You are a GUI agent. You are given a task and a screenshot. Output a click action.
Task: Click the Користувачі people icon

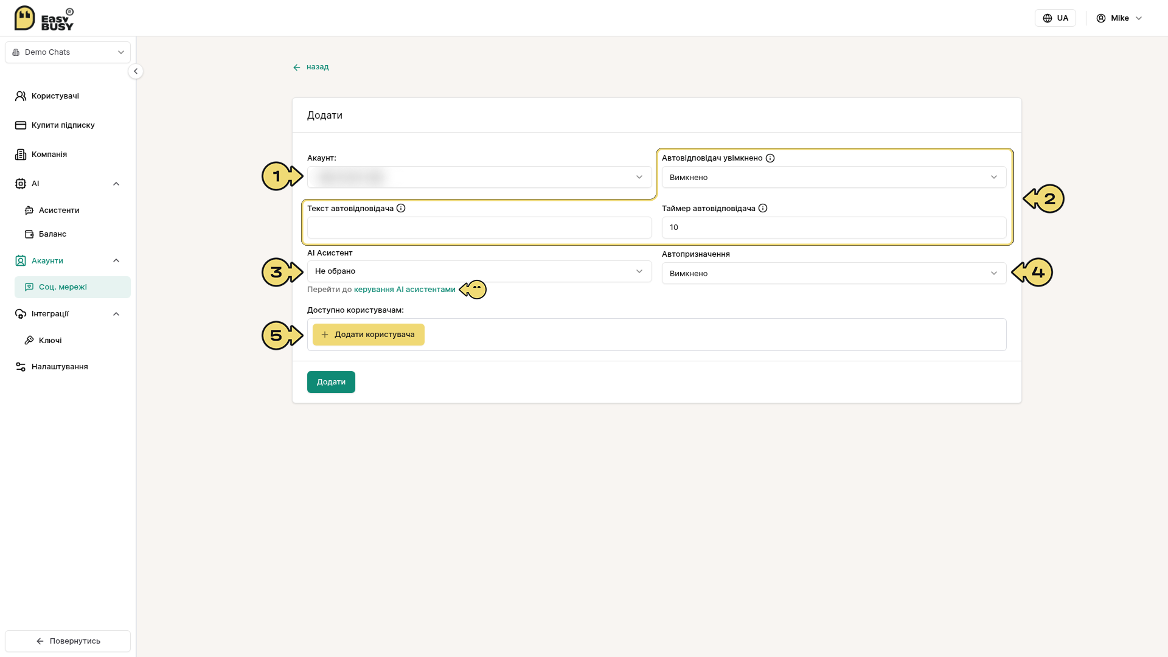pyautogui.click(x=21, y=96)
